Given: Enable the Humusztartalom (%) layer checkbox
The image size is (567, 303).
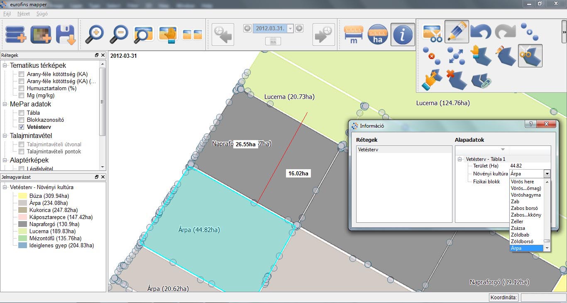Looking at the screenshot, I should [x=21, y=89].
